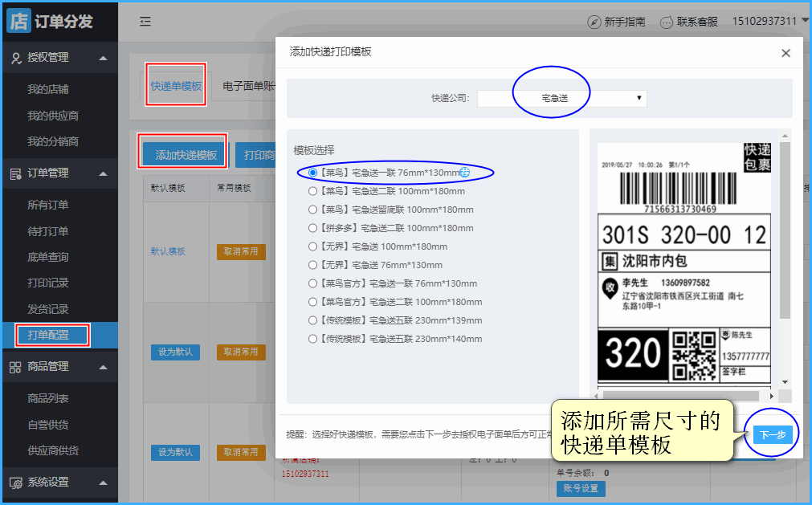Click the preview scroll-right arrow
This screenshot has height=505, width=812.
click(x=771, y=396)
